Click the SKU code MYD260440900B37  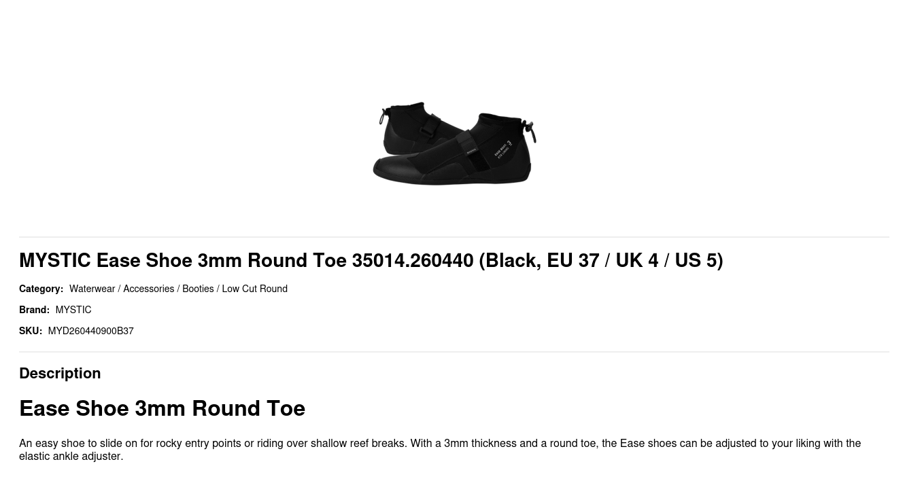click(x=90, y=331)
